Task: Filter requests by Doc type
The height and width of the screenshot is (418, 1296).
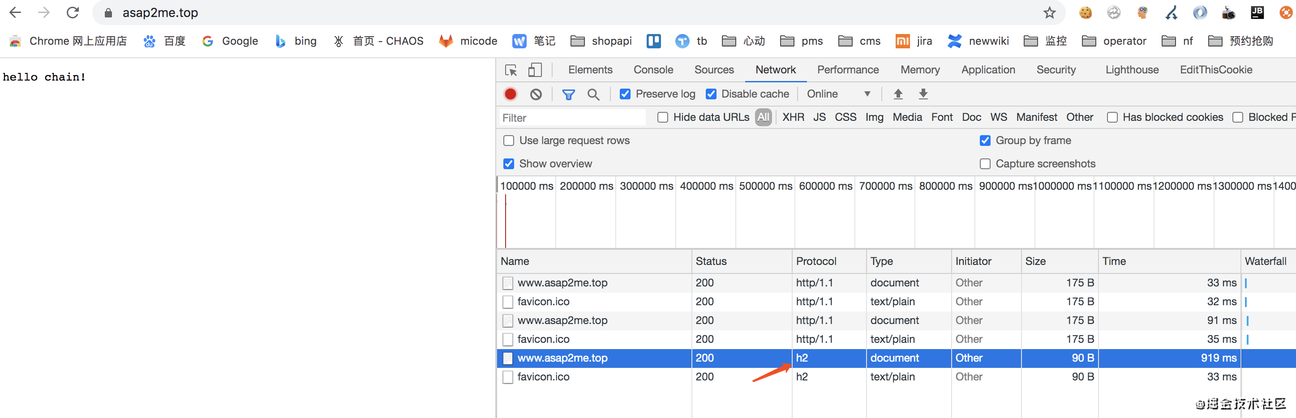Action: tap(971, 117)
